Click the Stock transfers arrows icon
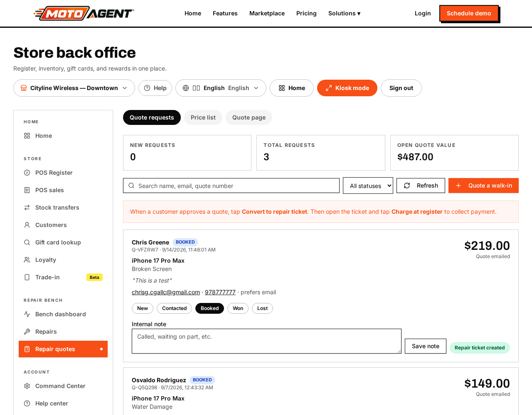Viewport: 532px width, 415px height. pos(27,207)
